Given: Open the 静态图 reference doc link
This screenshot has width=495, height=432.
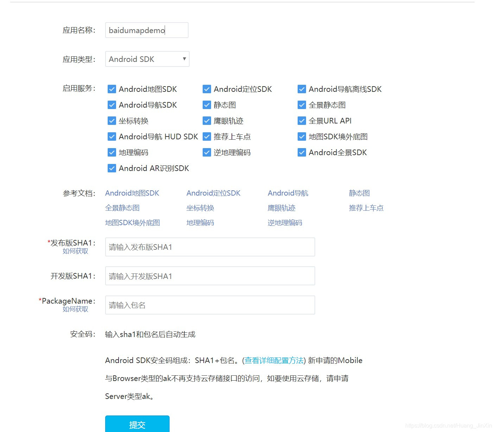Looking at the screenshot, I should (x=359, y=193).
